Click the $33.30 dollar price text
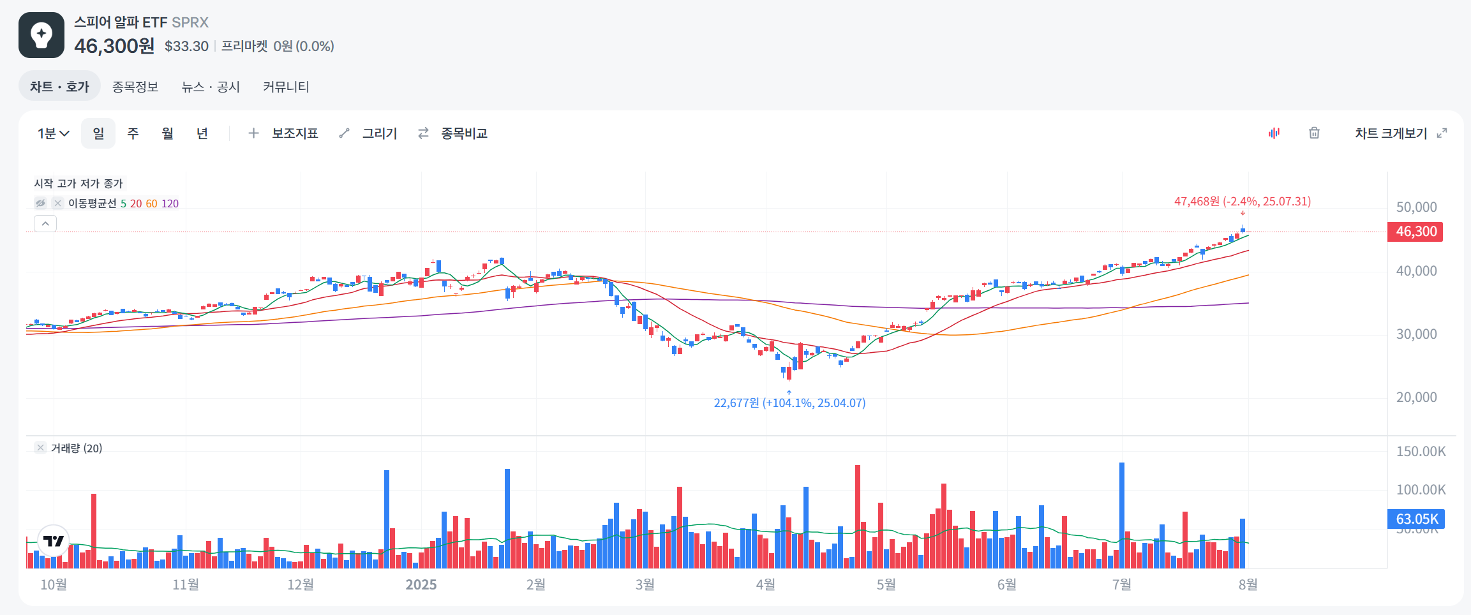 [x=186, y=46]
